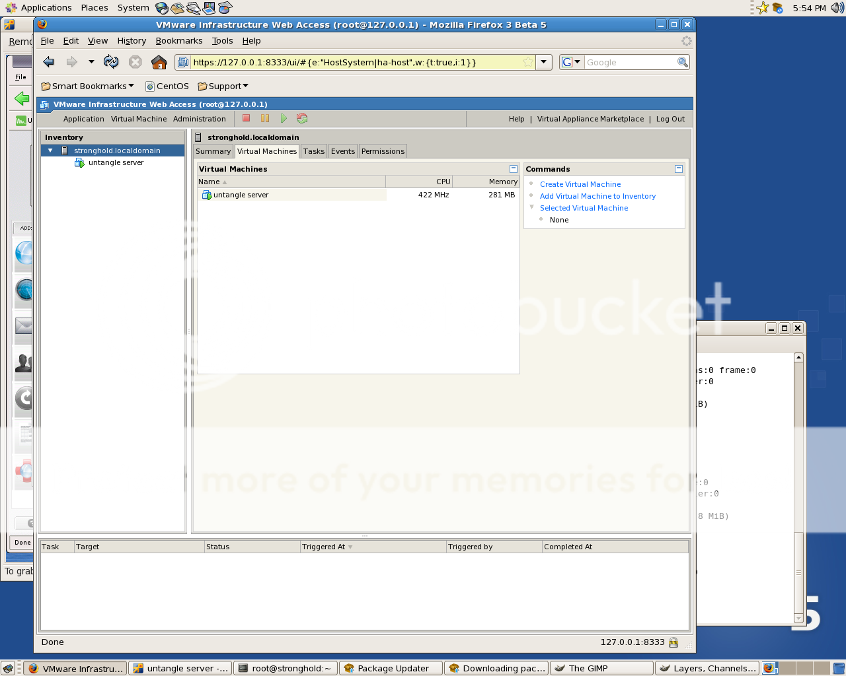
Task: Open the back history dropdown arrow
Action: point(91,62)
